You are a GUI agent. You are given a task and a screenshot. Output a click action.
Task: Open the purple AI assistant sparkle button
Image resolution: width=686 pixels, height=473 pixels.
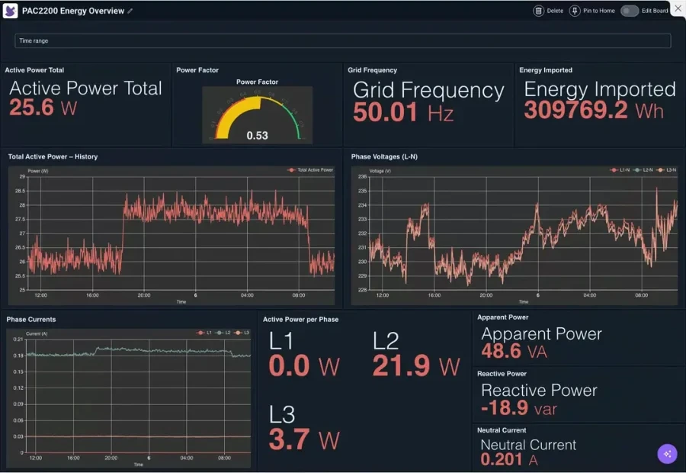click(667, 454)
